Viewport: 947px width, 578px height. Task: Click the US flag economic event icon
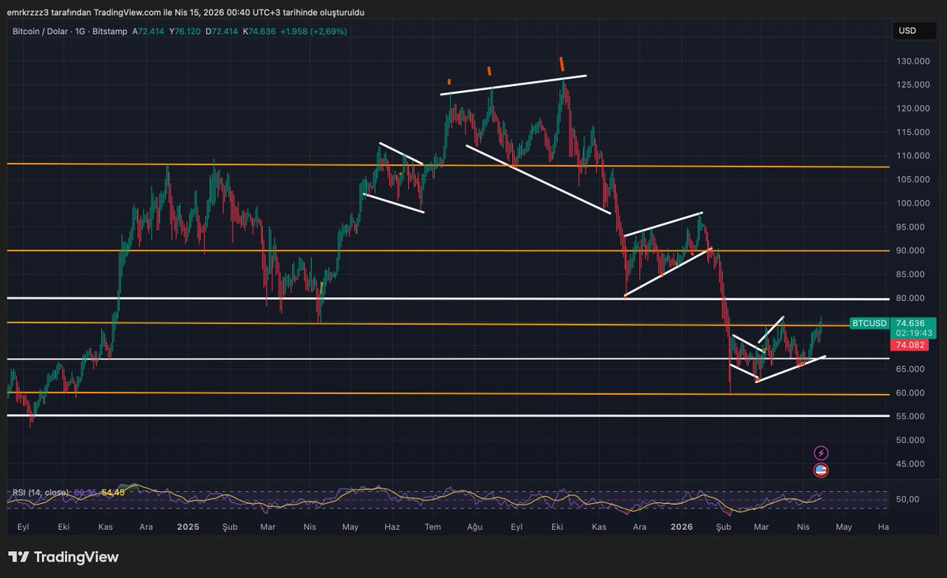click(x=821, y=470)
